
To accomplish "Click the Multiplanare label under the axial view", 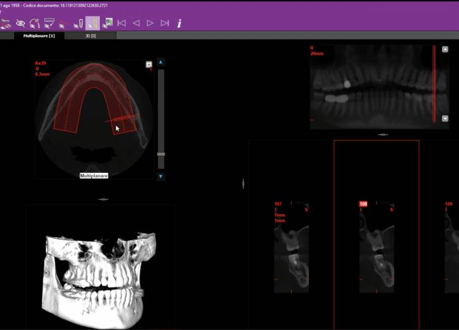I will coord(94,175).
